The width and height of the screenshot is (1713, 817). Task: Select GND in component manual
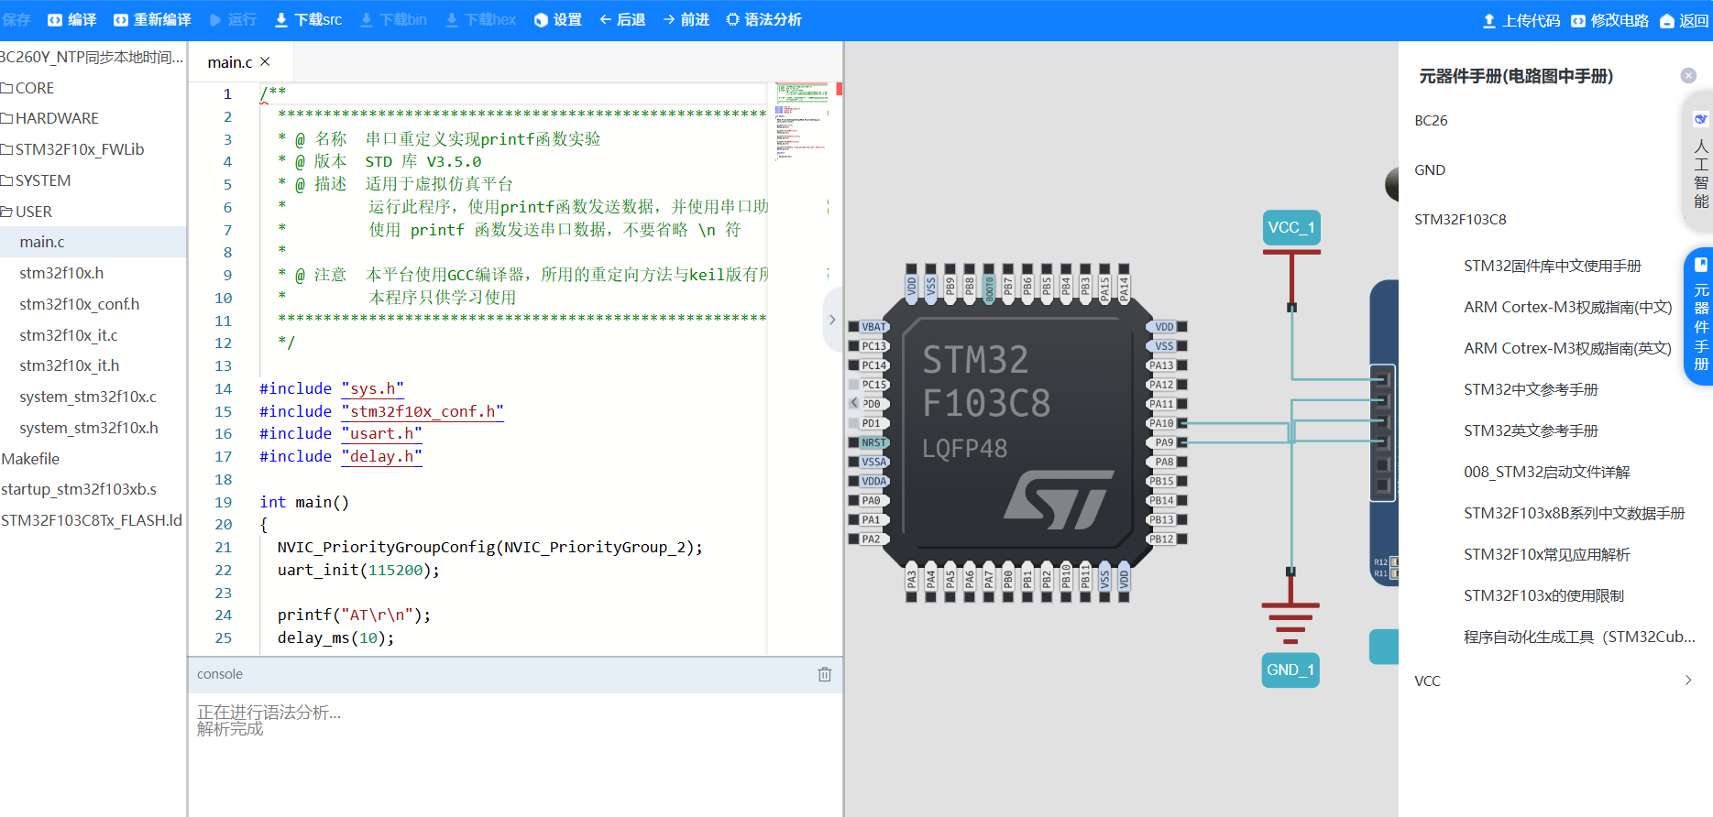tap(1430, 170)
